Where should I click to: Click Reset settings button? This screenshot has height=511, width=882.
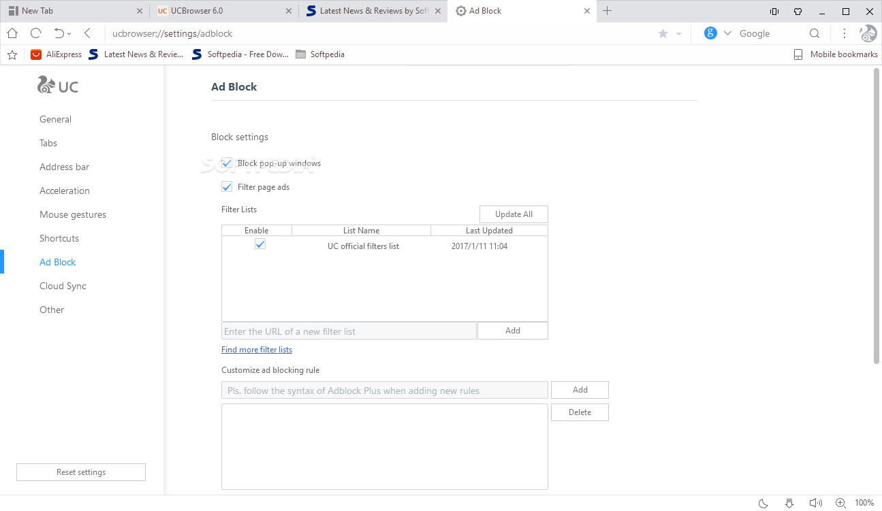(x=81, y=472)
